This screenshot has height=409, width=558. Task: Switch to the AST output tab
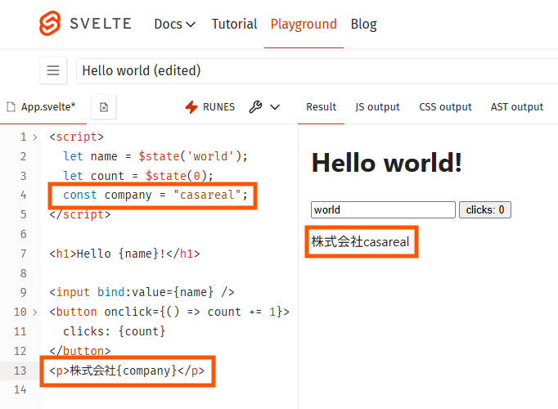coord(517,106)
